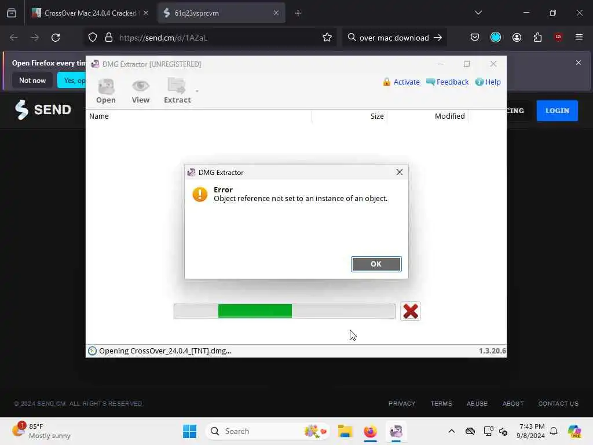Open the Firefox hamburger menu
This screenshot has width=593, height=445.
pos(579,37)
